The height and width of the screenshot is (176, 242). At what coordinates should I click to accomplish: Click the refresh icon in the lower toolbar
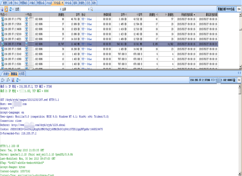(17, 80)
